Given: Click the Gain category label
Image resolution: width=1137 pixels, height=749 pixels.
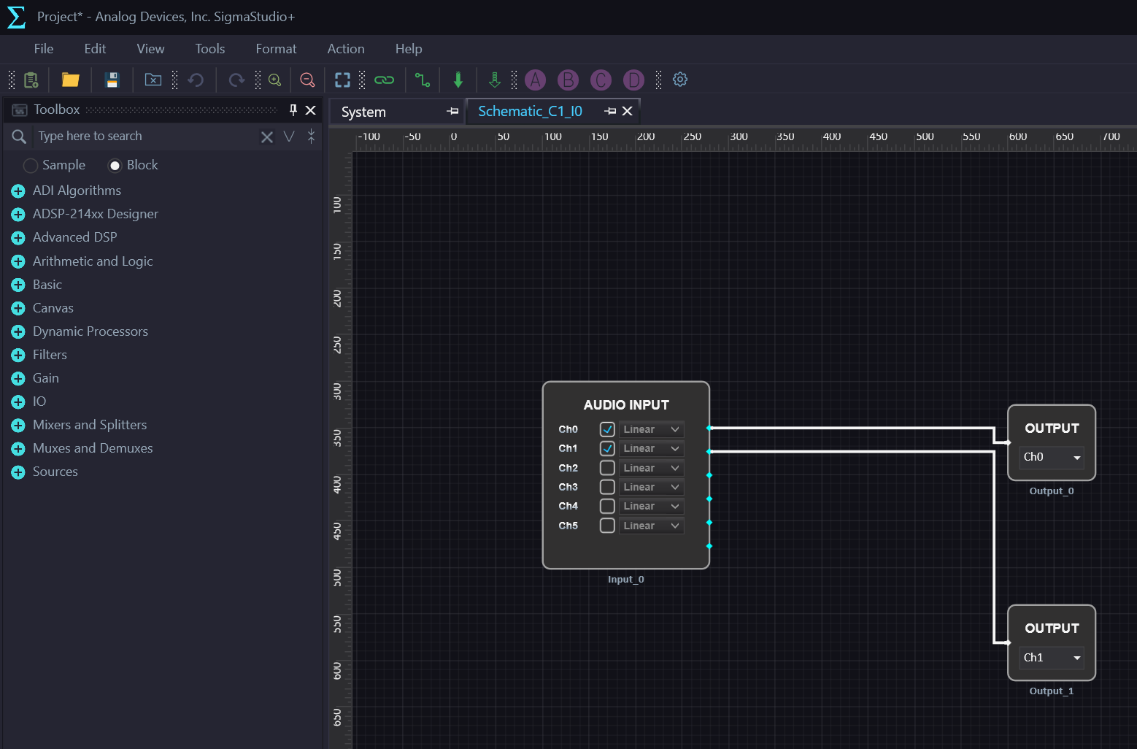Looking at the screenshot, I should (x=46, y=378).
